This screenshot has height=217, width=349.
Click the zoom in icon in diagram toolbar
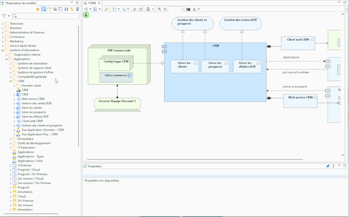coord(159,9)
